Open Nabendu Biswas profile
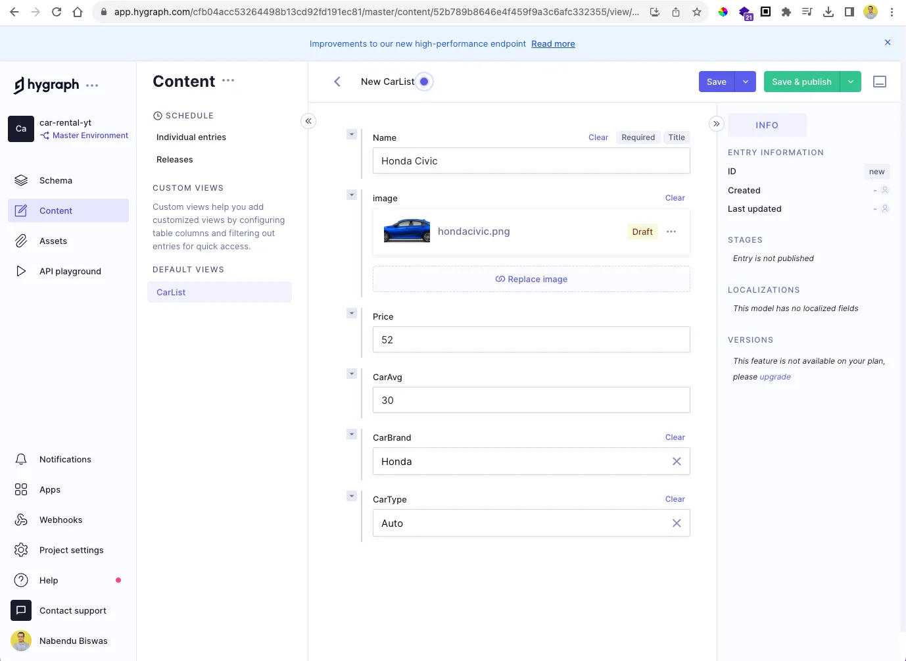This screenshot has height=661, width=906. pyautogui.click(x=68, y=641)
